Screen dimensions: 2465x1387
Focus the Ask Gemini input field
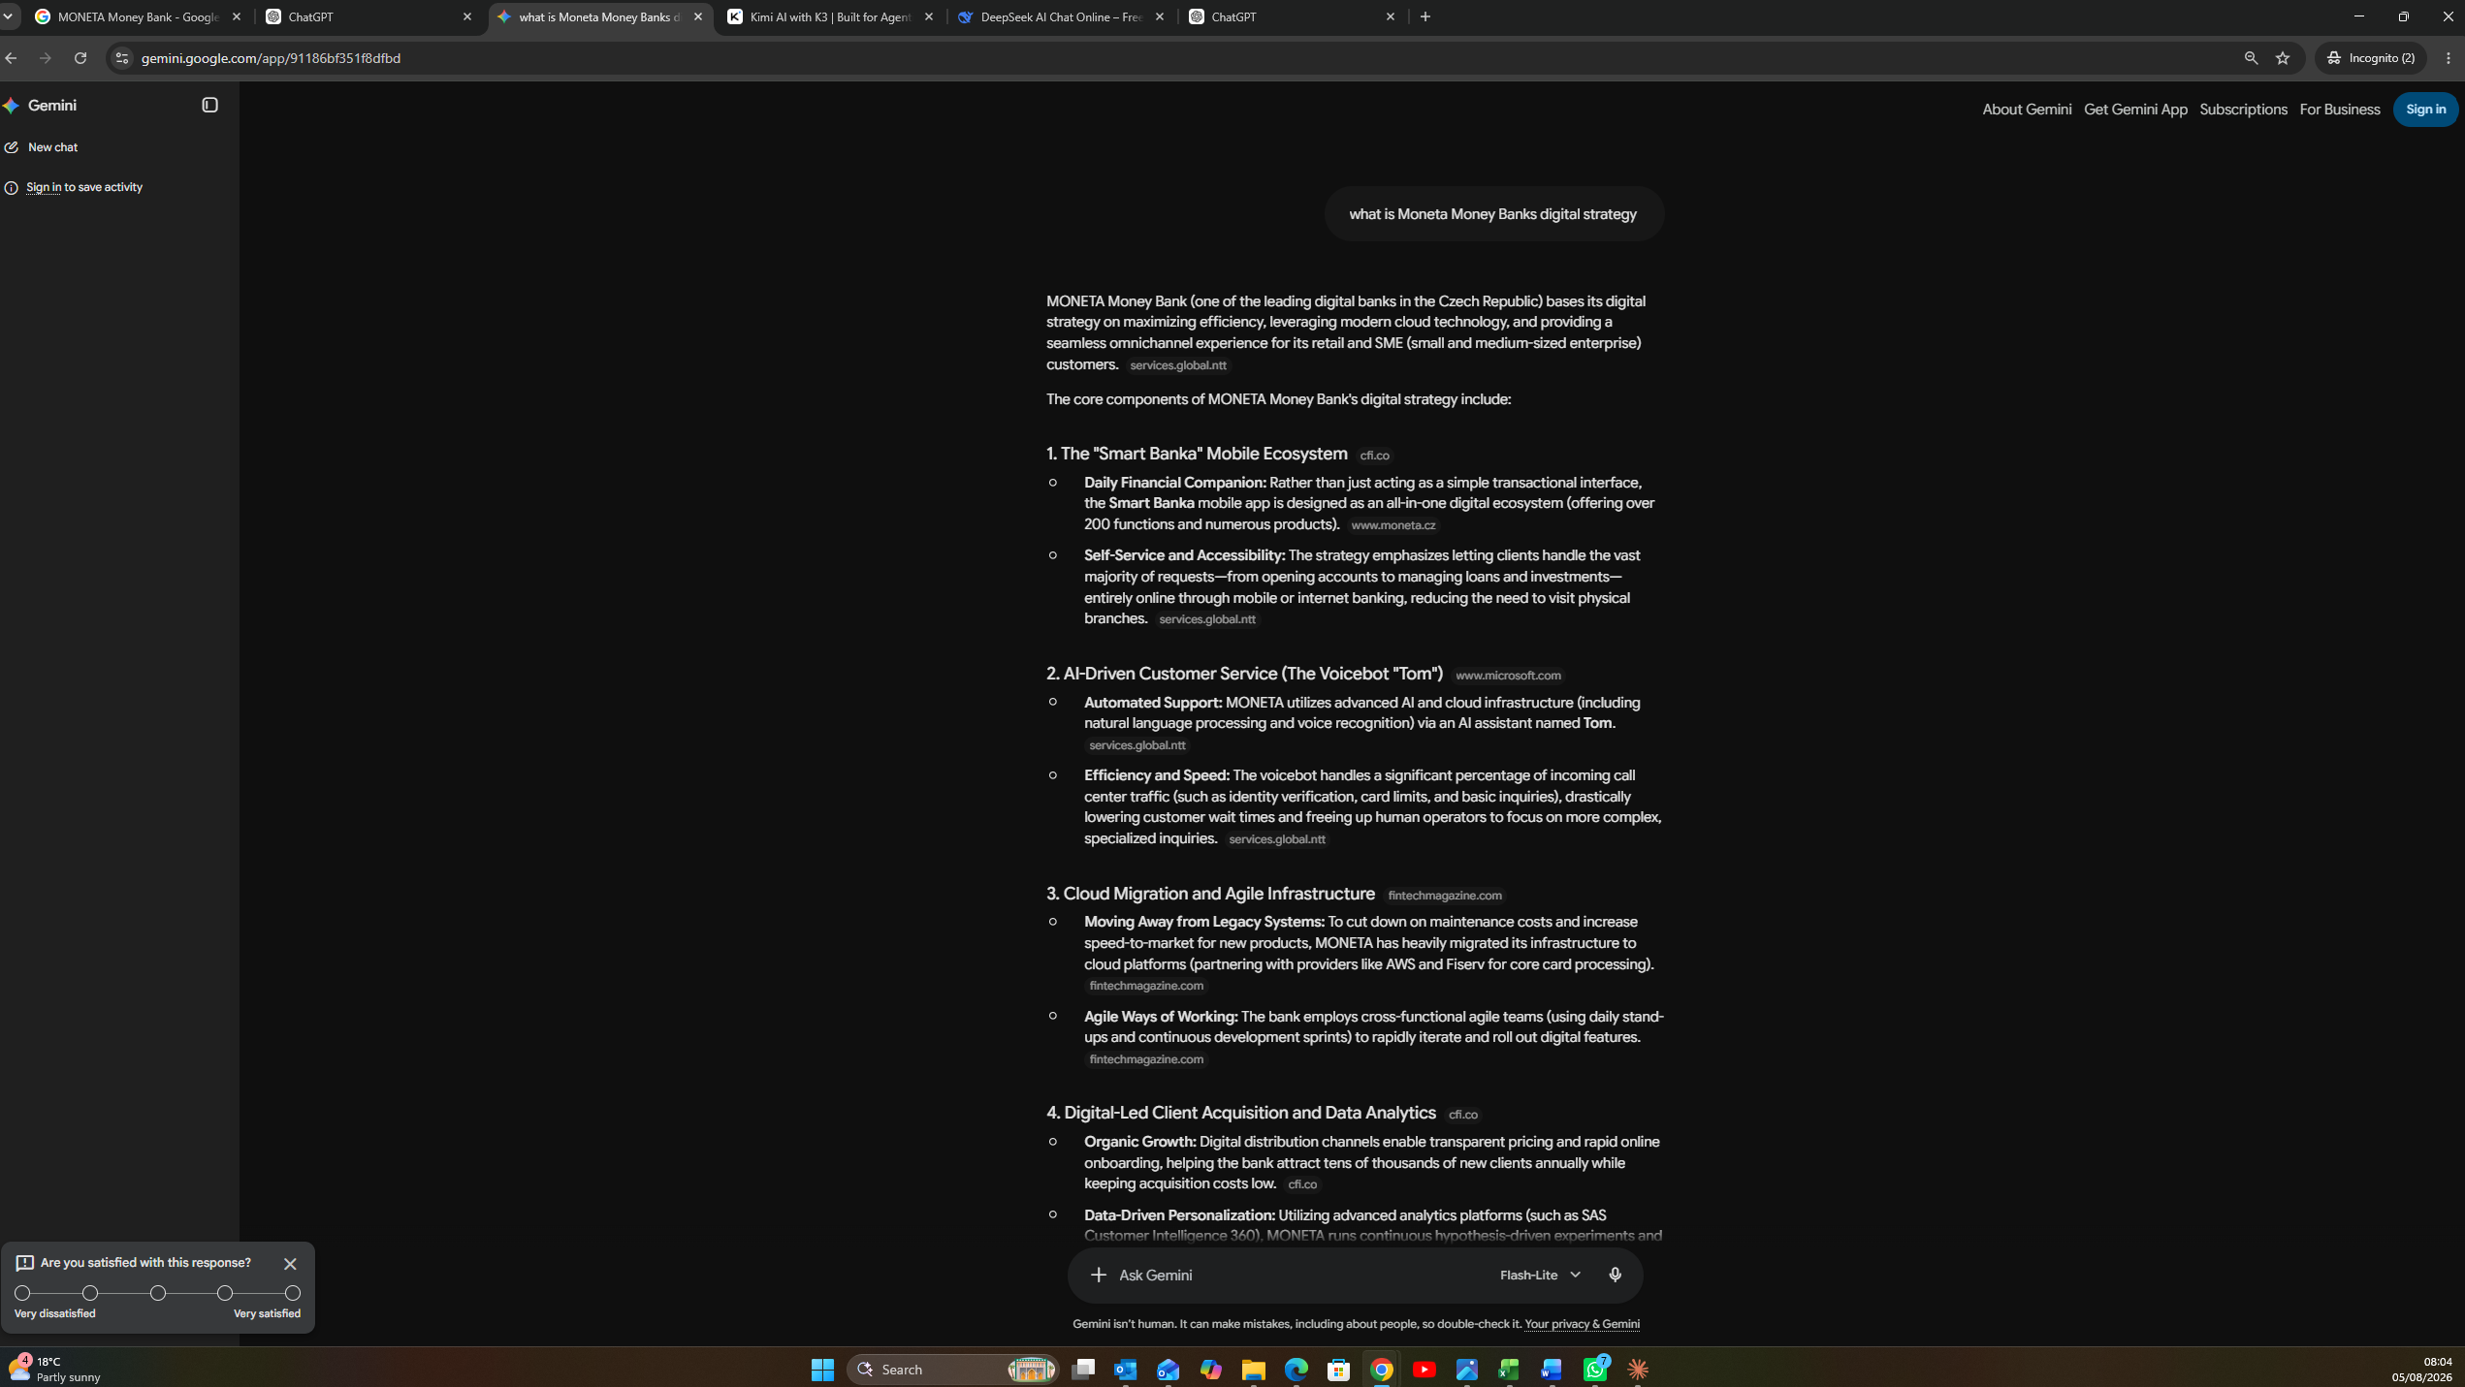point(1297,1275)
